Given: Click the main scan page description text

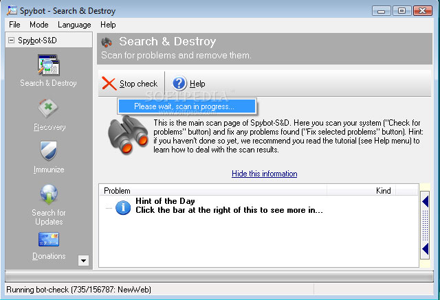Looking at the screenshot, I should click(288, 136).
